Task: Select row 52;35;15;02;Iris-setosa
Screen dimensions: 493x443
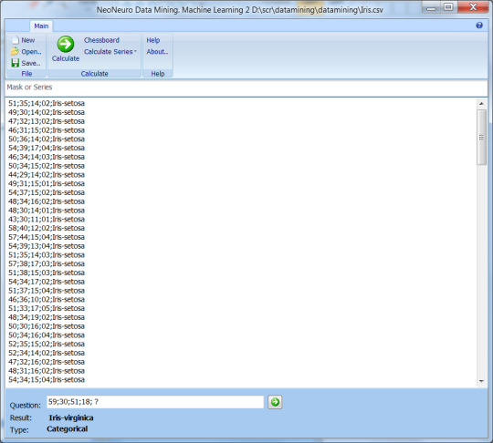Action: (47, 344)
